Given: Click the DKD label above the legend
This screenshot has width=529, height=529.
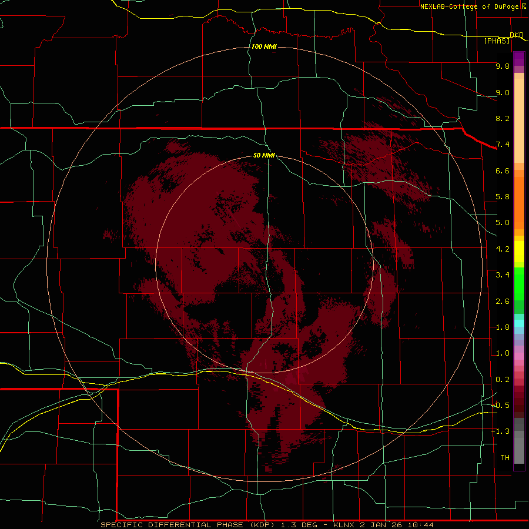Looking at the screenshot, I should (x=517, y=35).
